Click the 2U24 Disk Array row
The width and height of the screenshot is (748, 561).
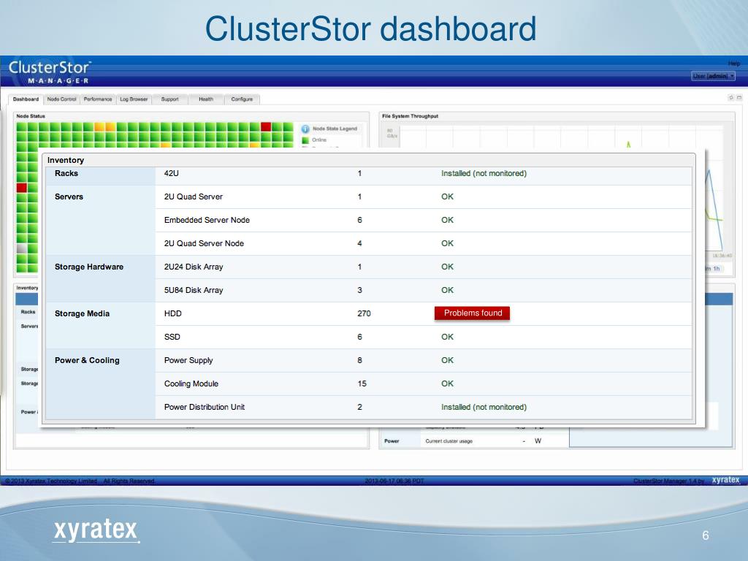[424, 267]
